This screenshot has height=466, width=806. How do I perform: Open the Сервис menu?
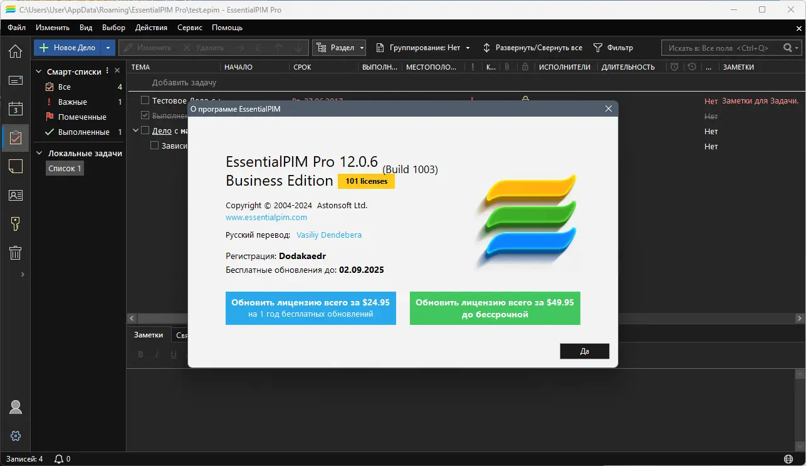click(x=190, y=28)
